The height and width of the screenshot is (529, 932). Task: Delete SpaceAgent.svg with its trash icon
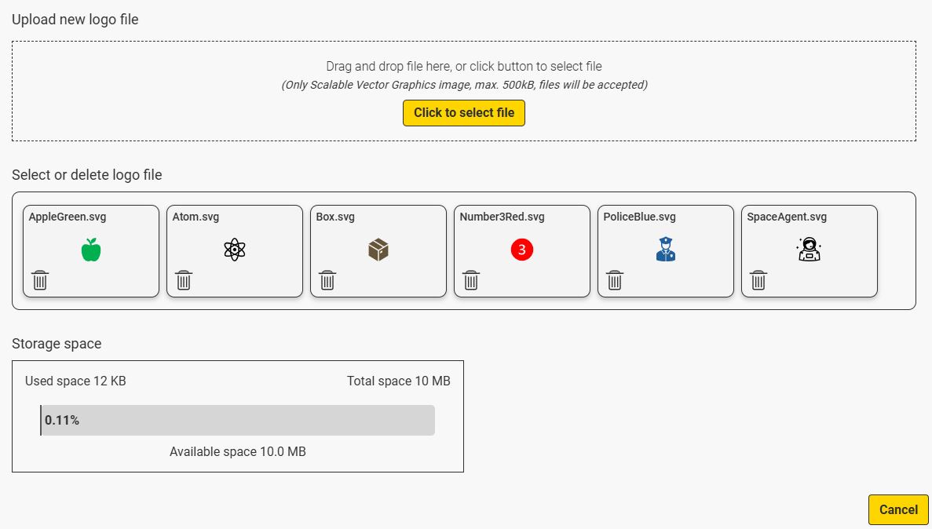[758, 280]
